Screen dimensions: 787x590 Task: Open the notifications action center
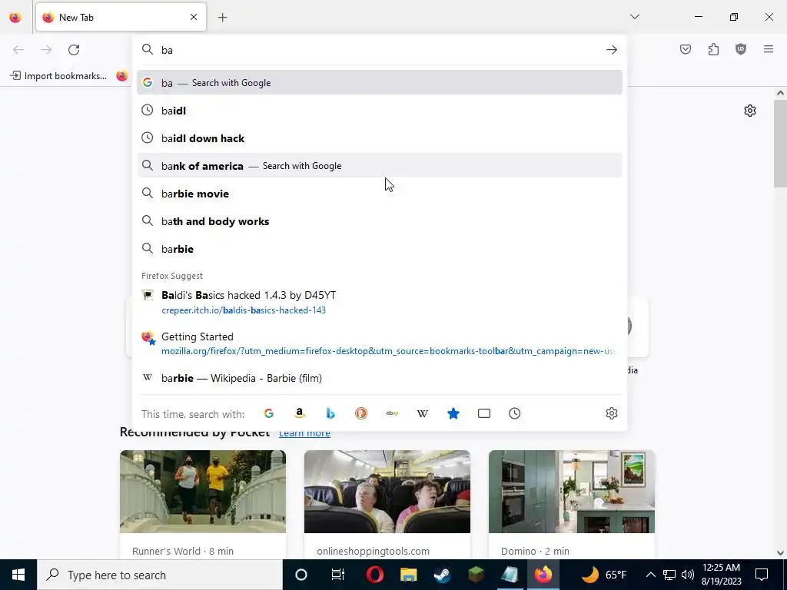[762, 575]
